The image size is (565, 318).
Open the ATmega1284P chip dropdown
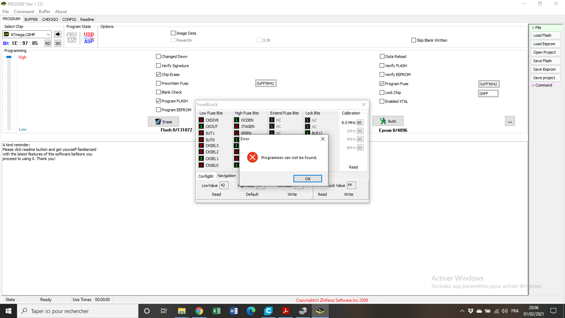[48, 34]
